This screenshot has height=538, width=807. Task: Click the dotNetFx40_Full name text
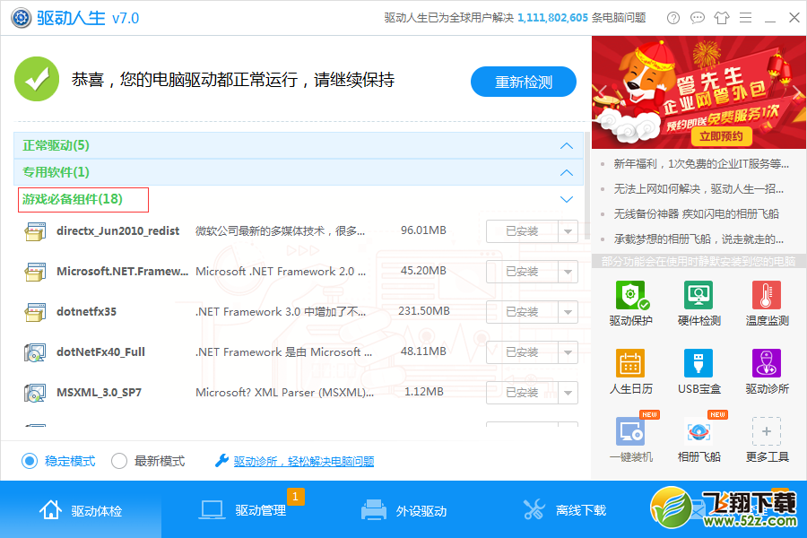(100, 352)
